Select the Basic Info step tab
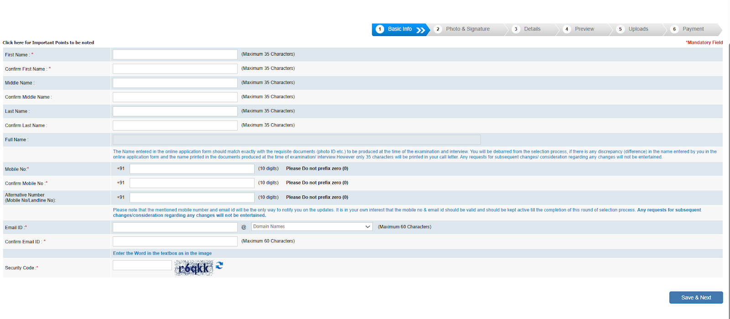This screenshot has width=730, height=319. click(x=401, y=29)
